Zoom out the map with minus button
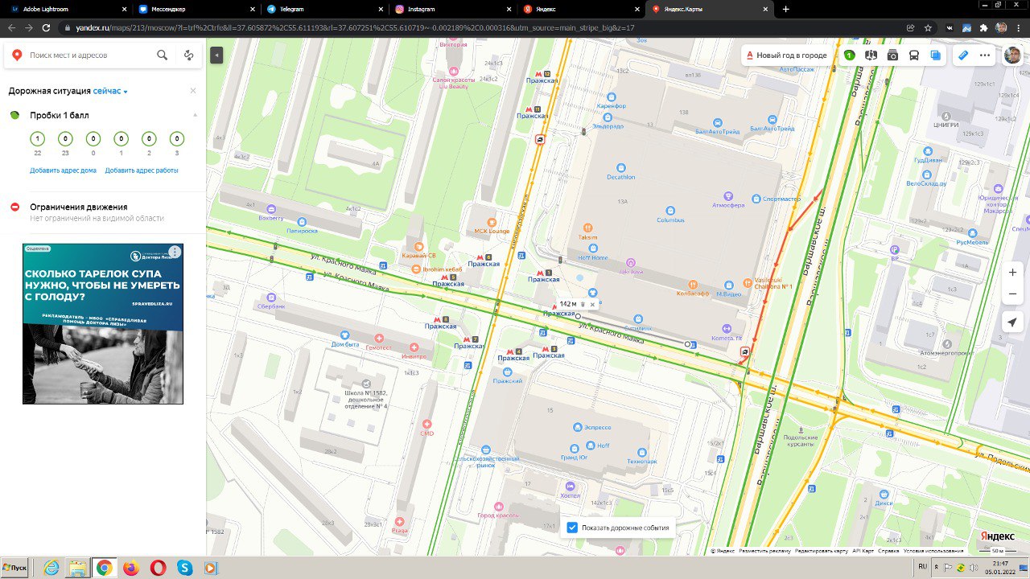 [1012, 294]
